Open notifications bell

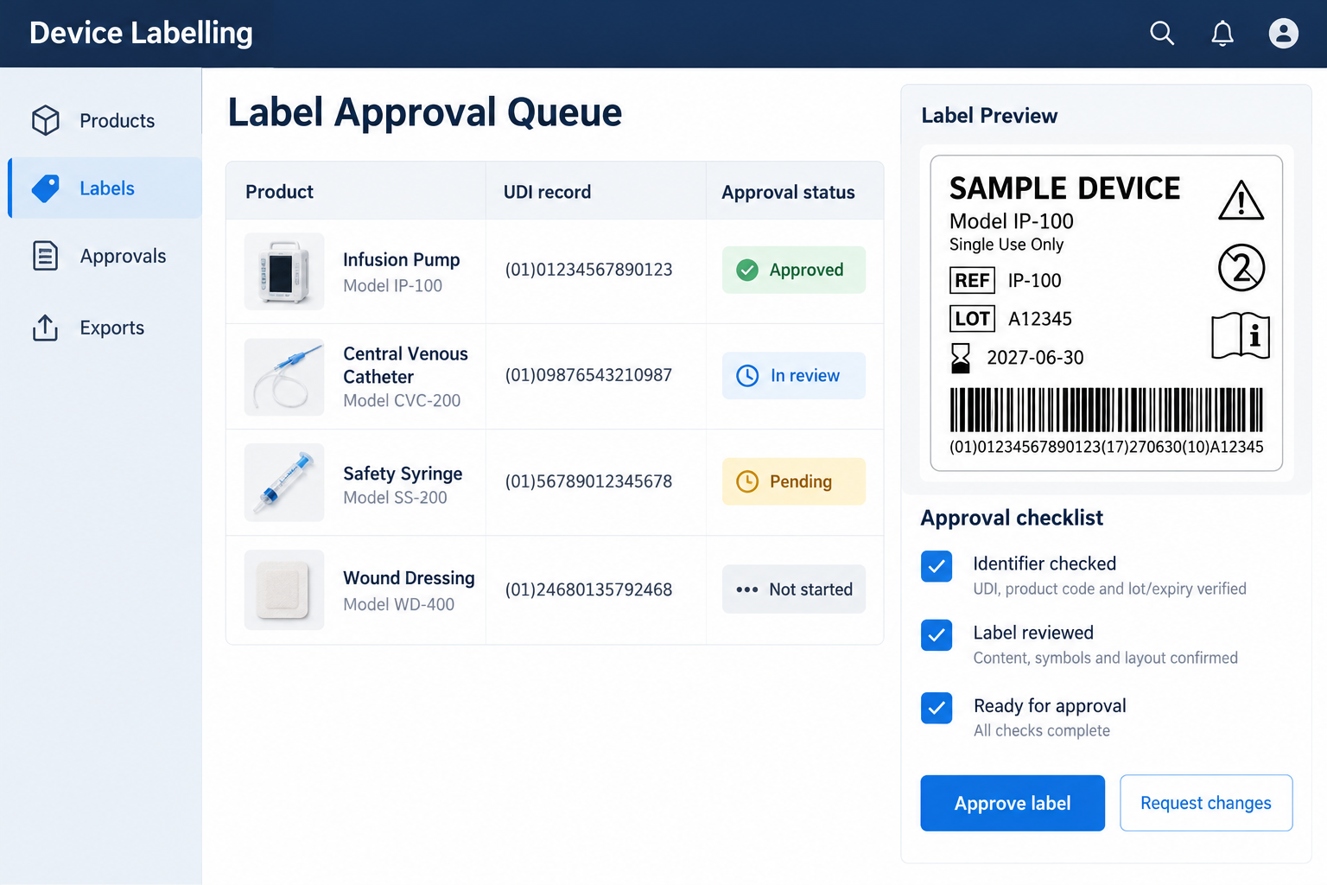click(x=1222, y=34)
